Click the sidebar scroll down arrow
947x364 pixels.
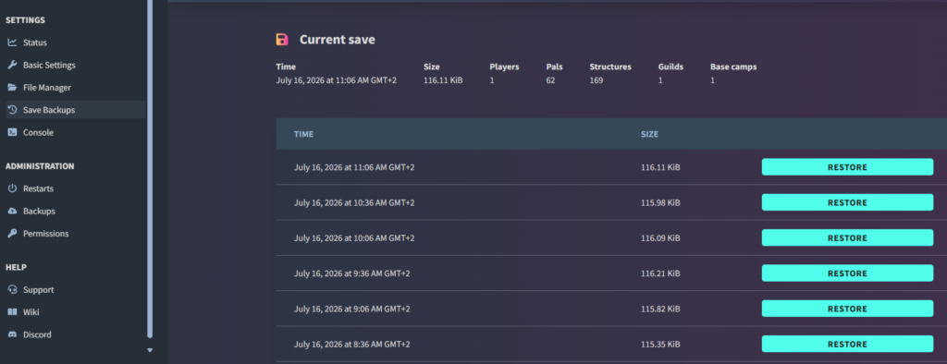point(150,350)
